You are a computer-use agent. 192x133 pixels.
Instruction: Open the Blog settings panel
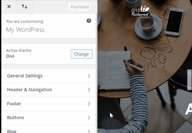(x=49, y=129)
